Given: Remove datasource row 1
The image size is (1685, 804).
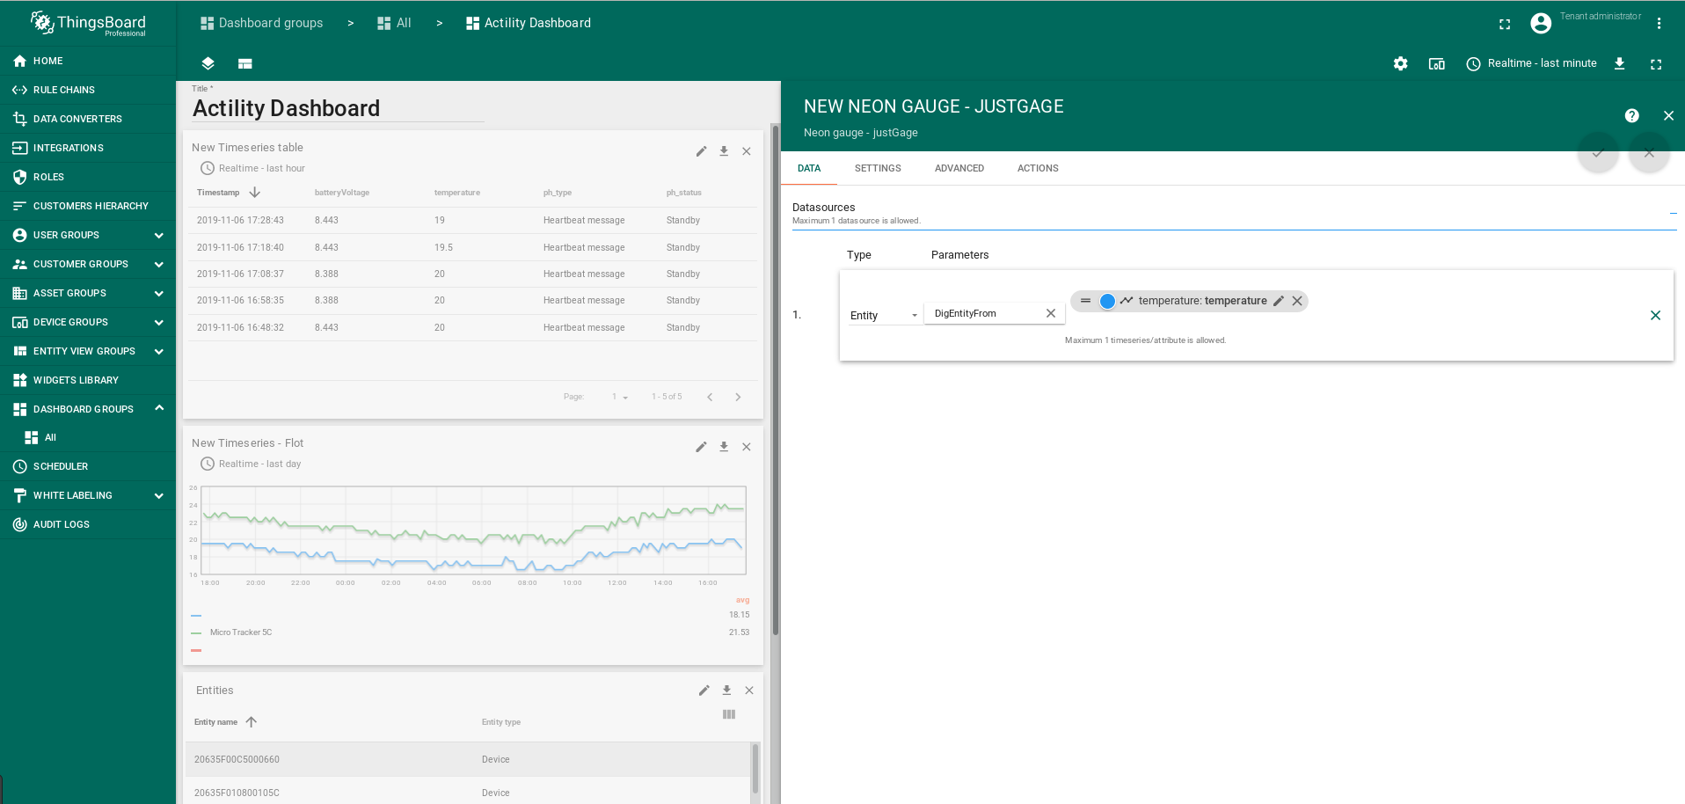Looking at the screenshot, I should 1655,315.
